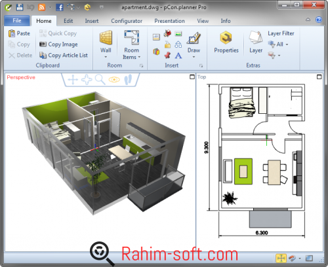Open the Layer Filter 'All' dropdown
This screenshot has height=267, width=328.
pos(278,44)
